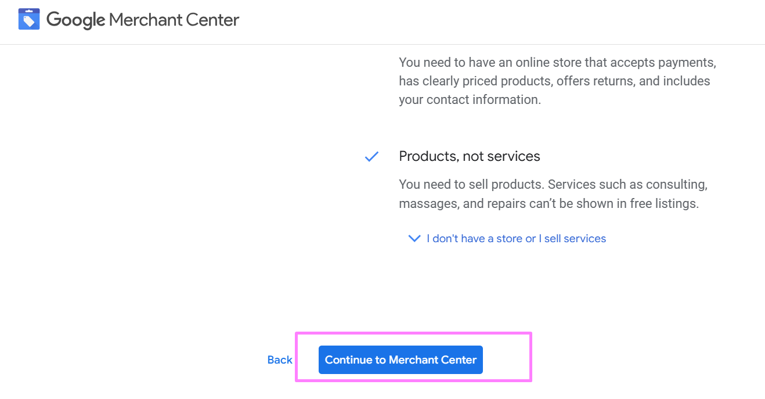Click the Continue to Merchant Center button
Image resolution: width=765 pixels, height=399 pixels.
tap(400, 360)
